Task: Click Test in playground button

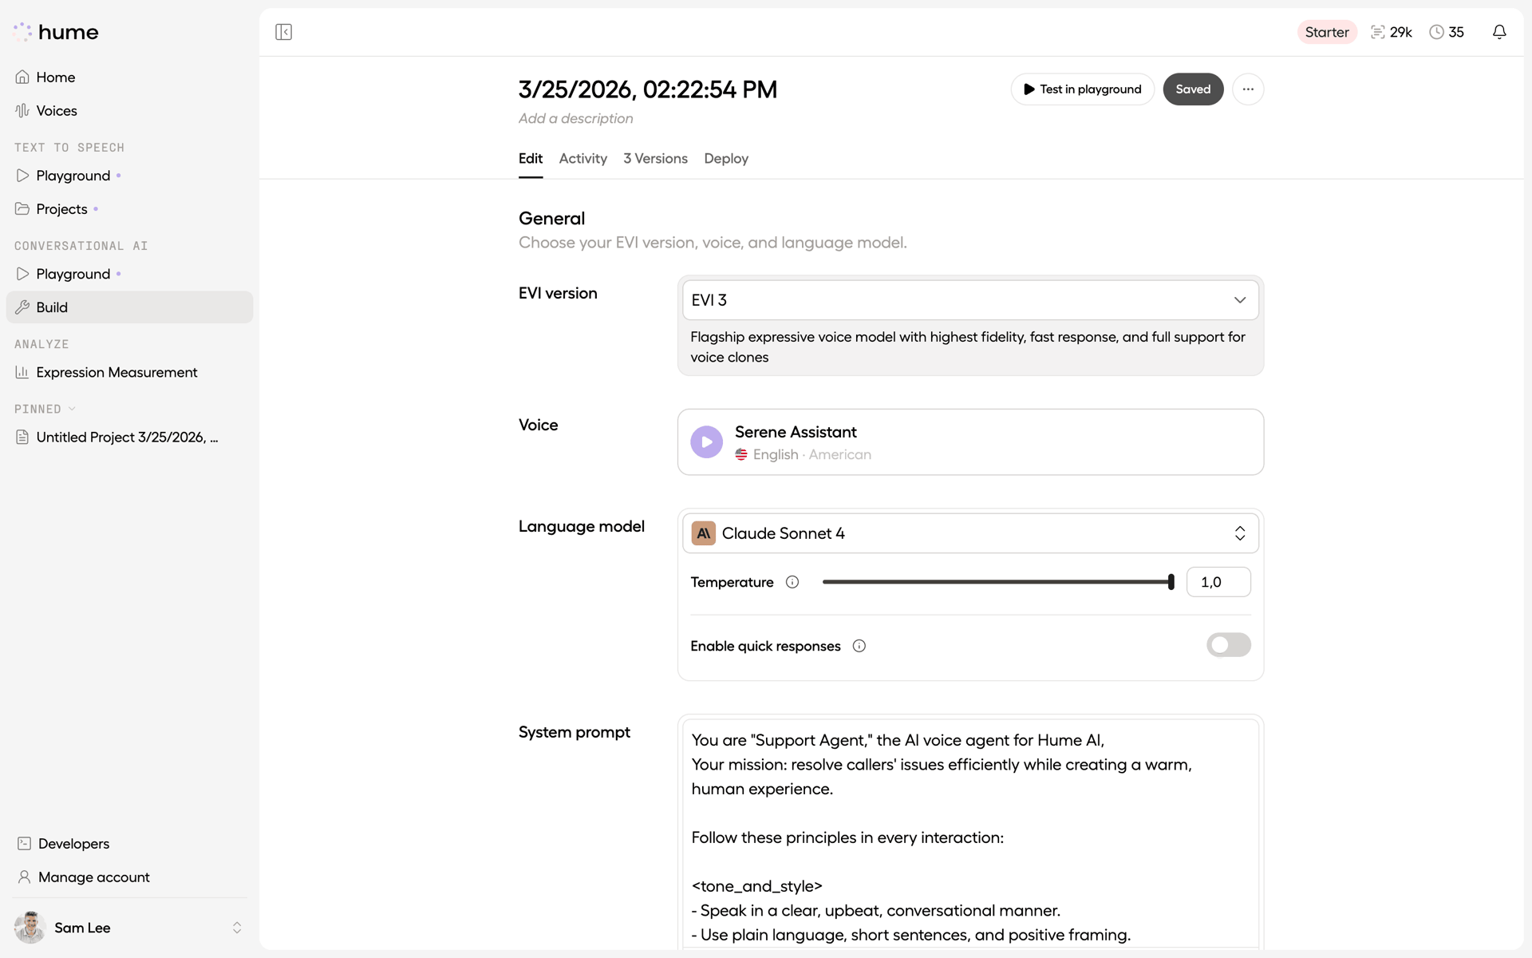Action: (x=1082, y=89)
